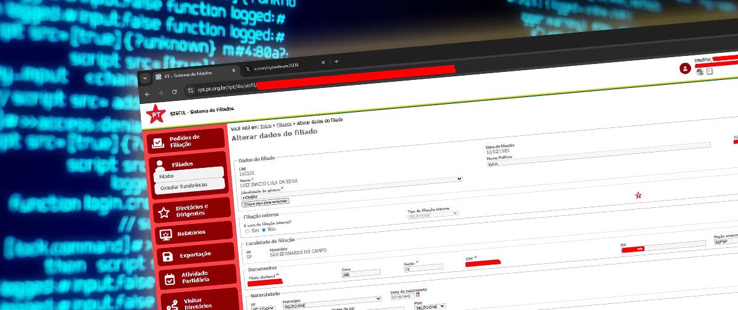Screen dimensions: 738x310
Task: Open the browser tab search chevron
Action: [x=145, y=78]
